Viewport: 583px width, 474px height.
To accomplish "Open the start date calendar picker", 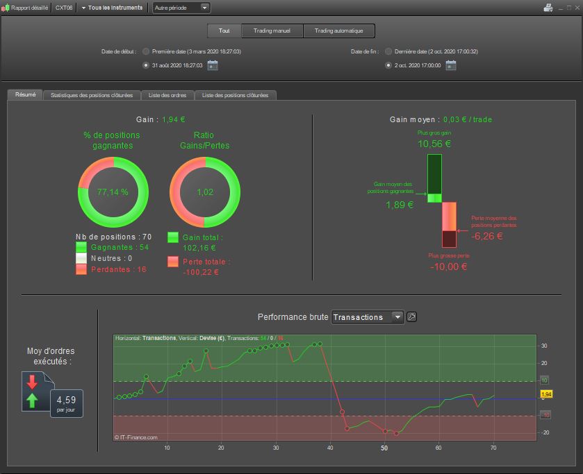I will pyautogui.click(x=213, y=65).
